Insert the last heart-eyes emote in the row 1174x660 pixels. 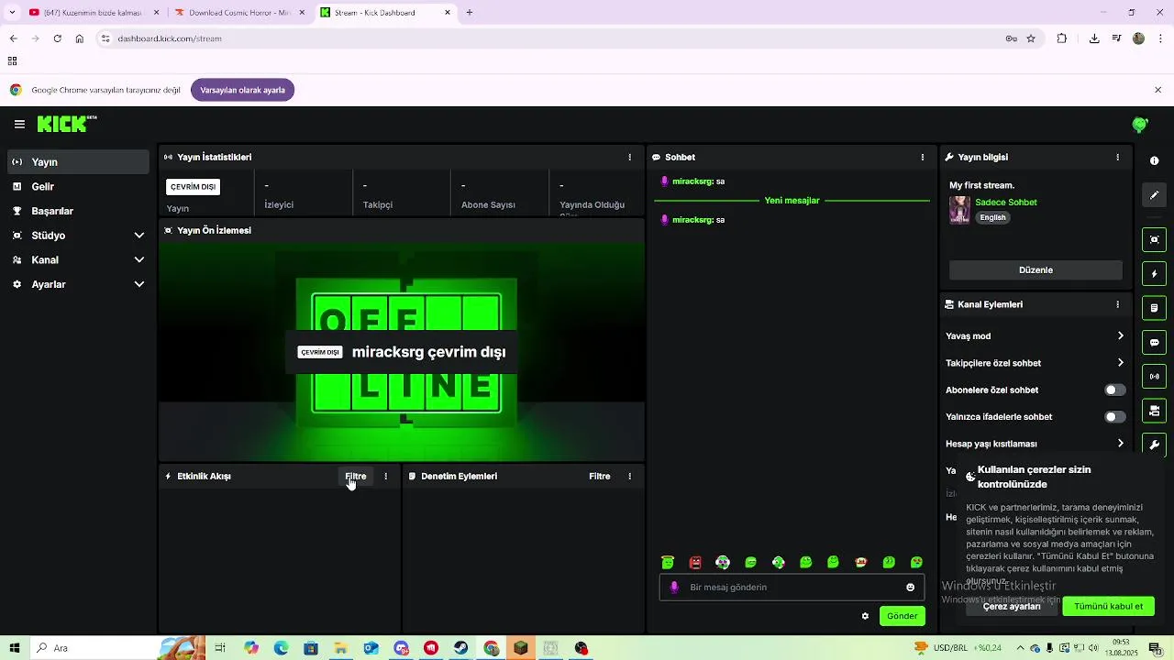(916, 562)
